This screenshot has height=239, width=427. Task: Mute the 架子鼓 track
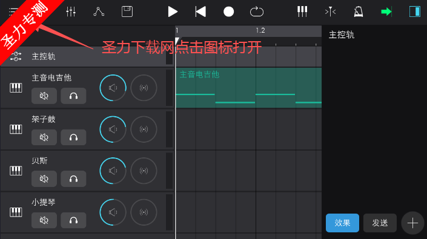coord(44,137)
